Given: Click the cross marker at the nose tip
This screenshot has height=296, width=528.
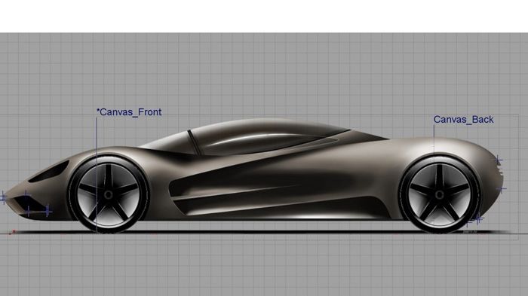Looking at the screenshot, I should point(3,198).
